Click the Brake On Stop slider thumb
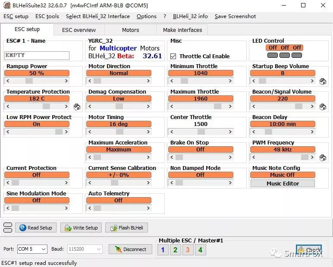Image resolution: width=333 pixels, height=267 pixels. (x=179, y=157)
